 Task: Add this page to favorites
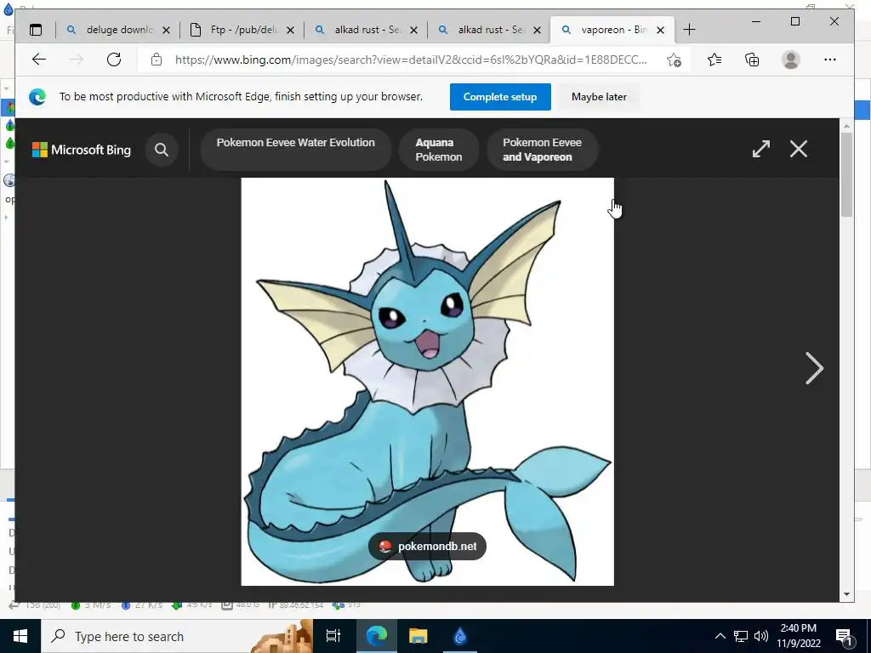(675, 60)
